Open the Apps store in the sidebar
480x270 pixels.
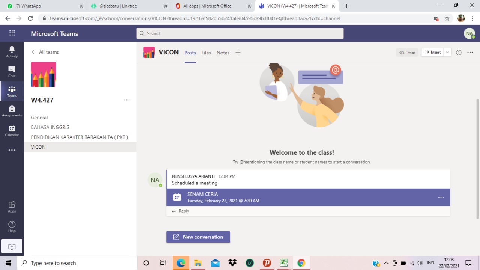[12, 207]
